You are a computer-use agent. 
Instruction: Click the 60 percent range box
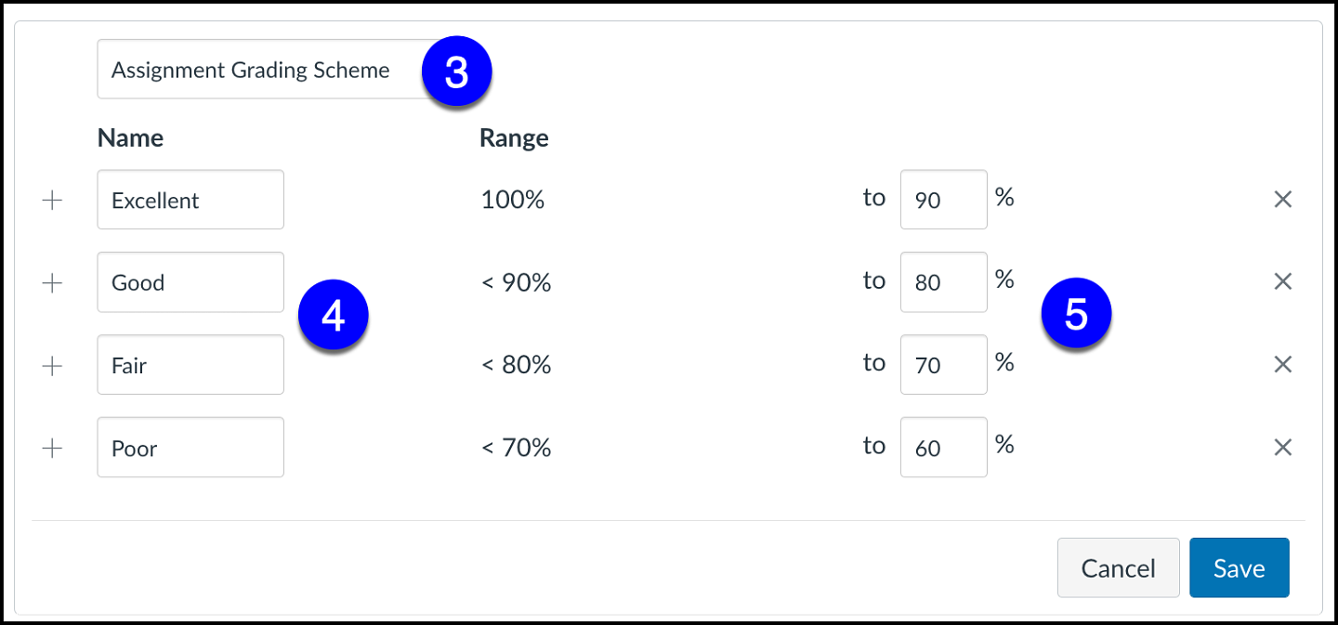[943, 448]
